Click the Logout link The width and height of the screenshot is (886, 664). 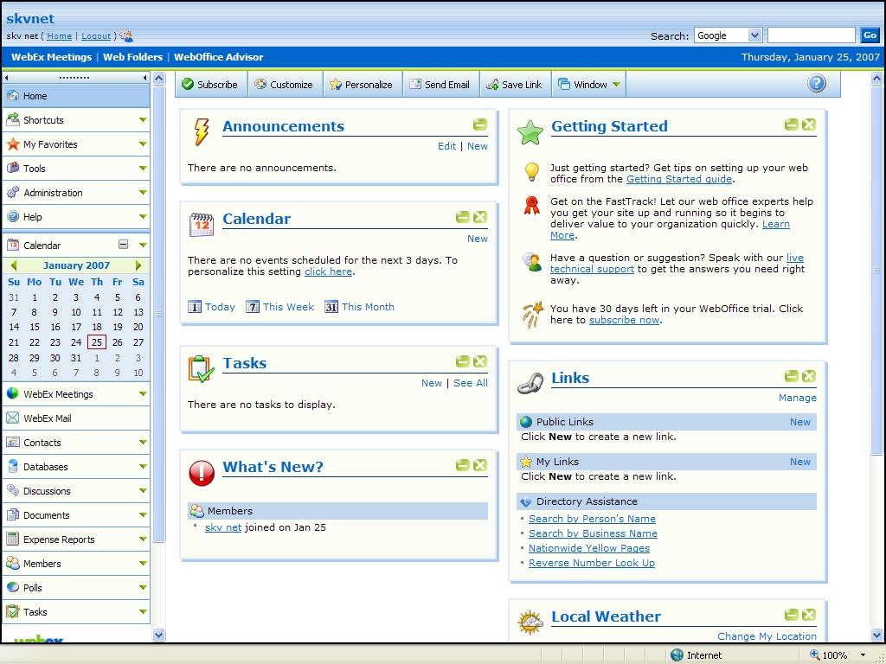coord(96,36)
